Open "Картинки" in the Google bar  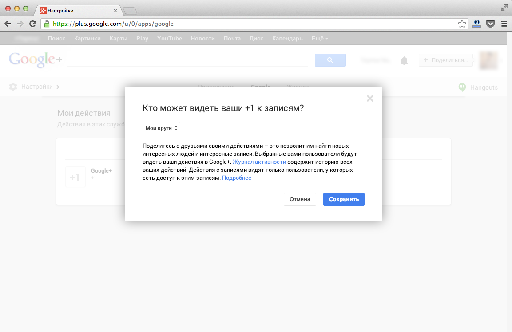87,39
